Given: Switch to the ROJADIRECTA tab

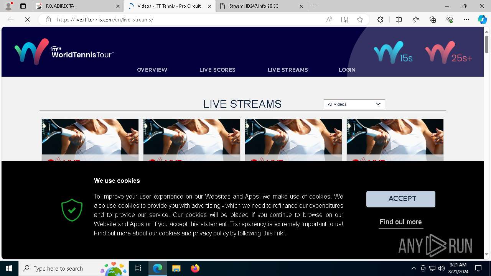Looking at the screenshot, I should click(78, 6).
